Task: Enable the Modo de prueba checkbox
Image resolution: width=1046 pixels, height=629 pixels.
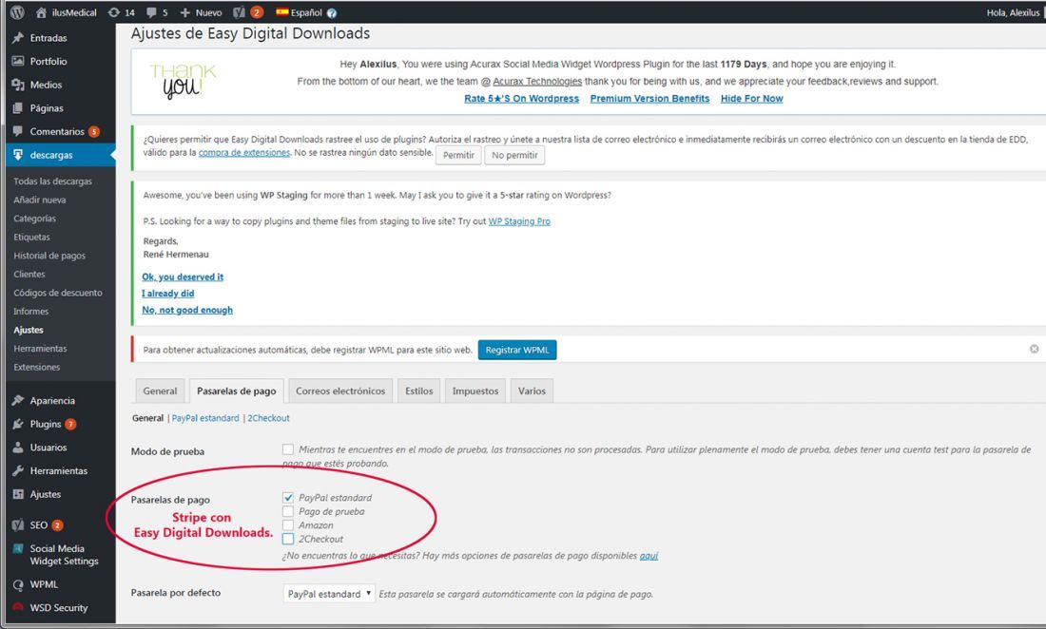Action: 288,449
